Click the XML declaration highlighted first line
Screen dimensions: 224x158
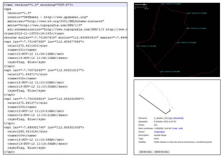(65, 5)
